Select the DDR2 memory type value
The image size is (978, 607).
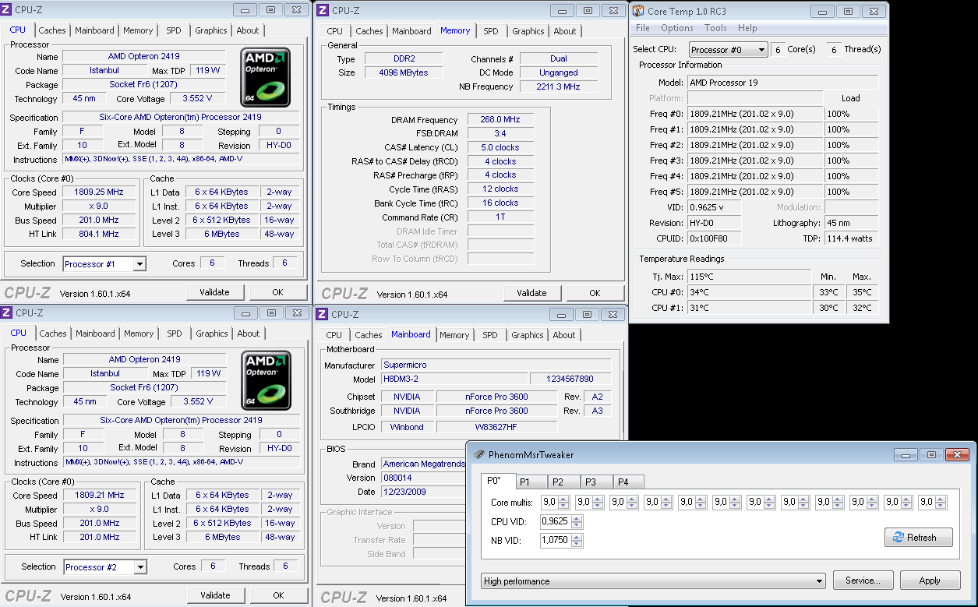click(x=404, y=58)
